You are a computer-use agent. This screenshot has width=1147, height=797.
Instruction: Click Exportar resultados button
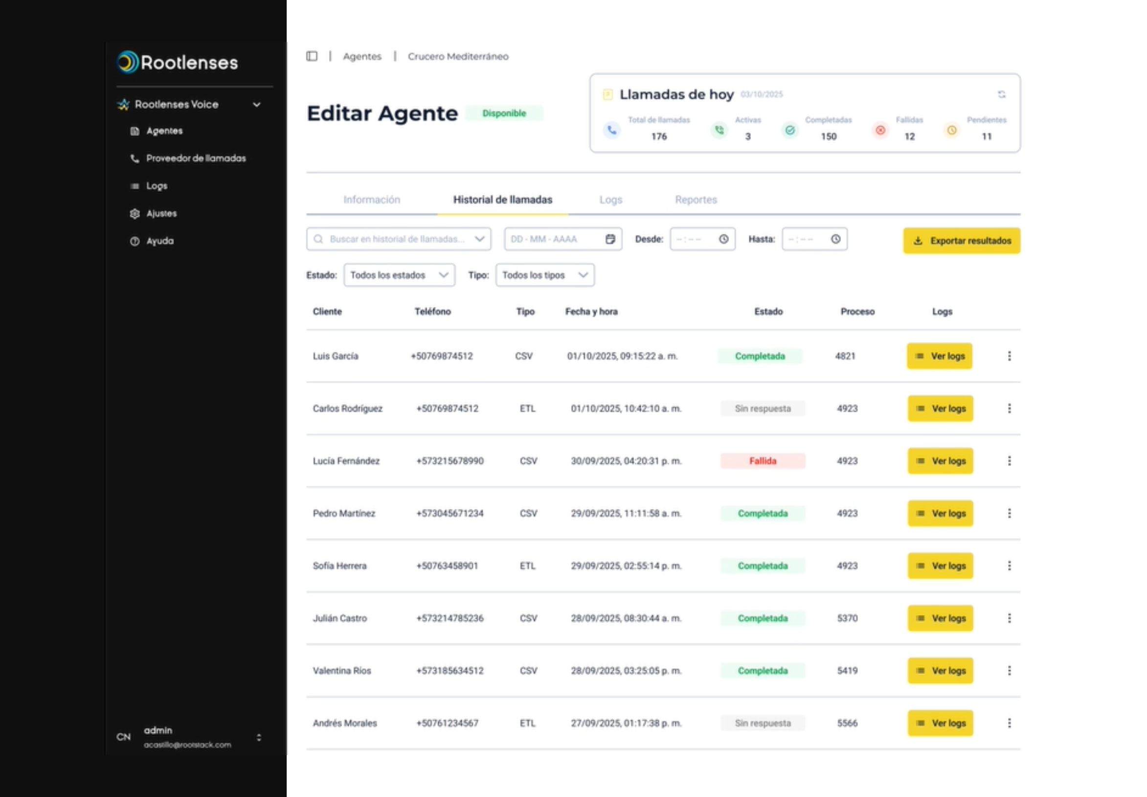[961, 241]
